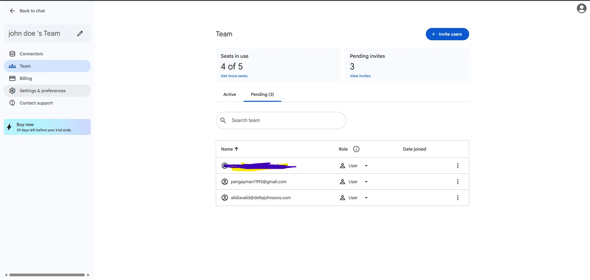The height and width of the screenshot is (280, 590).
Task: Click the role person icon in pengayman1993 row
Action: [x=342, y=182]
